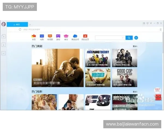Select the 电影 movies category icon
Image resolution: width=164 pixels, height=131 pixels.
(x=42, y=36)
